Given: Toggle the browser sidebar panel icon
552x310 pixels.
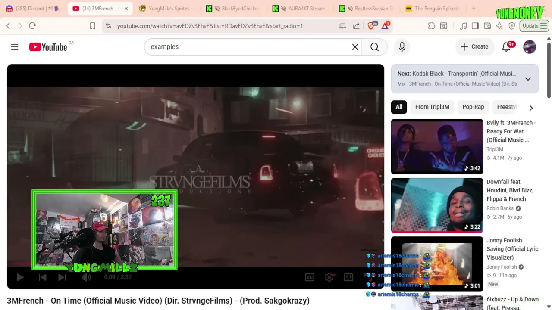Looking at the screenshot, I should coord(475,26).
